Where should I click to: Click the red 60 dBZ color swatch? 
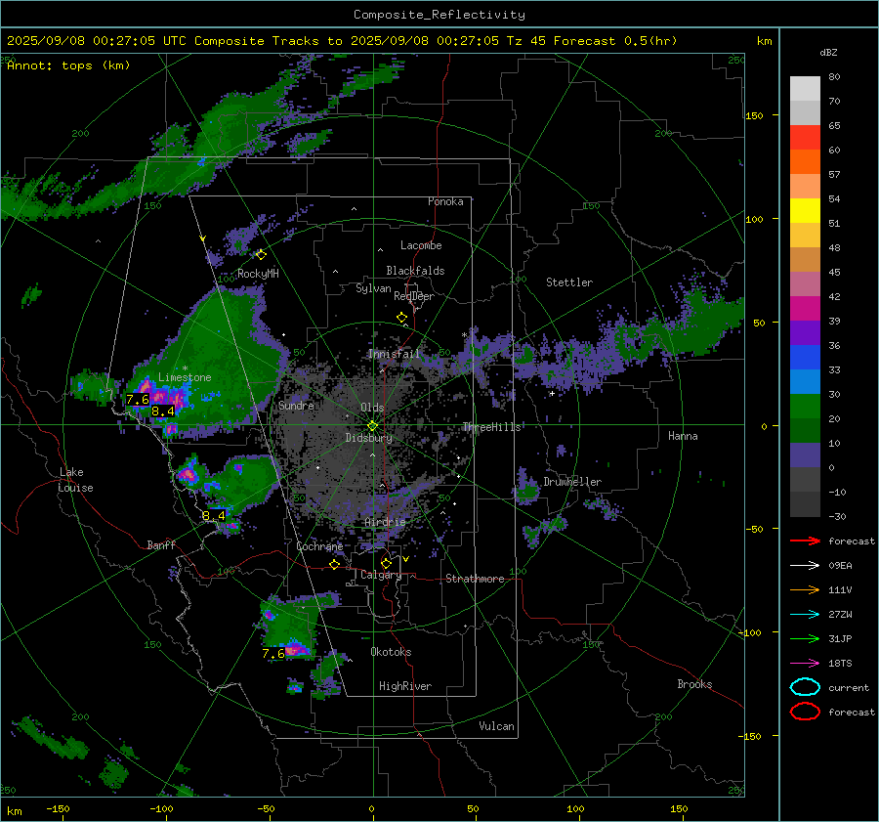[805, 138]
